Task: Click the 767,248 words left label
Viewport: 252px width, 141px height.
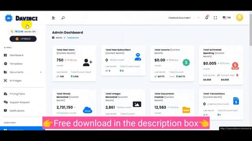Action: point(25,31)
